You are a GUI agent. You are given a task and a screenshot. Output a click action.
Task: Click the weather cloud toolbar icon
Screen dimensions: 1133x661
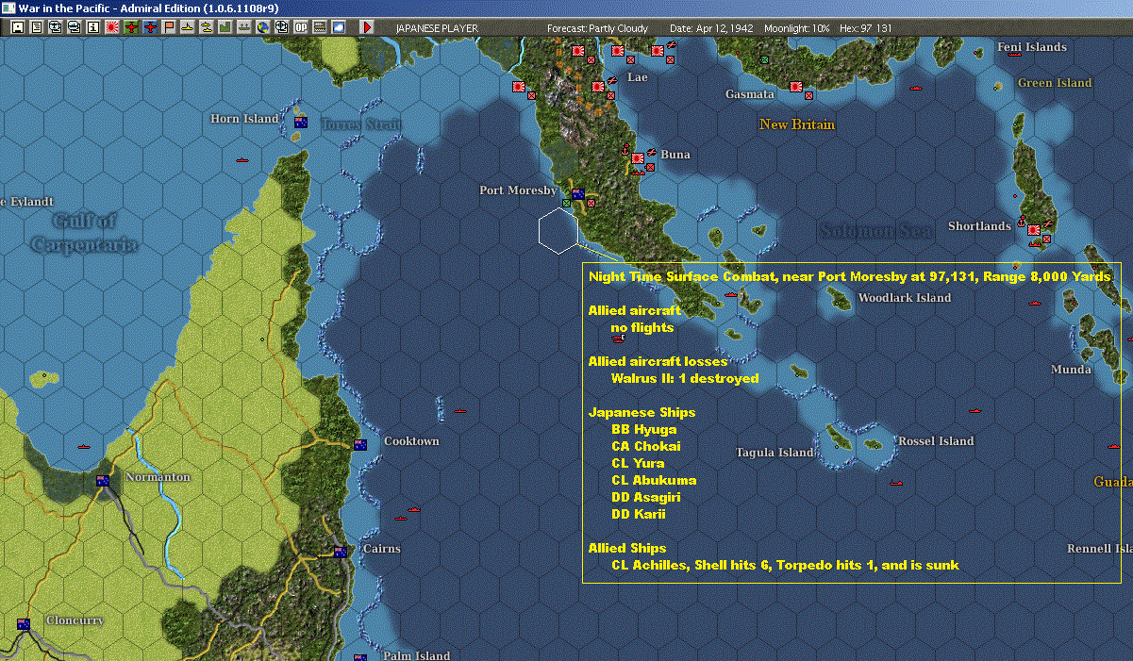tap(339, 27)
